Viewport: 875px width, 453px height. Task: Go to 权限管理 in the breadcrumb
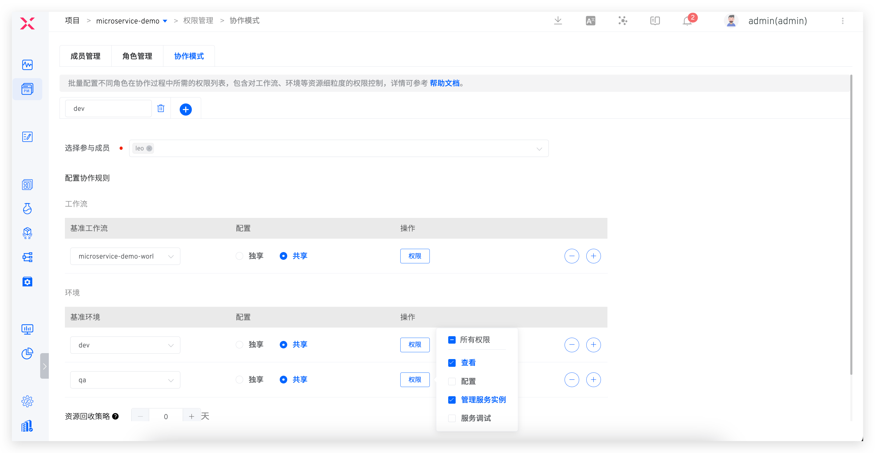coord(198,21)
